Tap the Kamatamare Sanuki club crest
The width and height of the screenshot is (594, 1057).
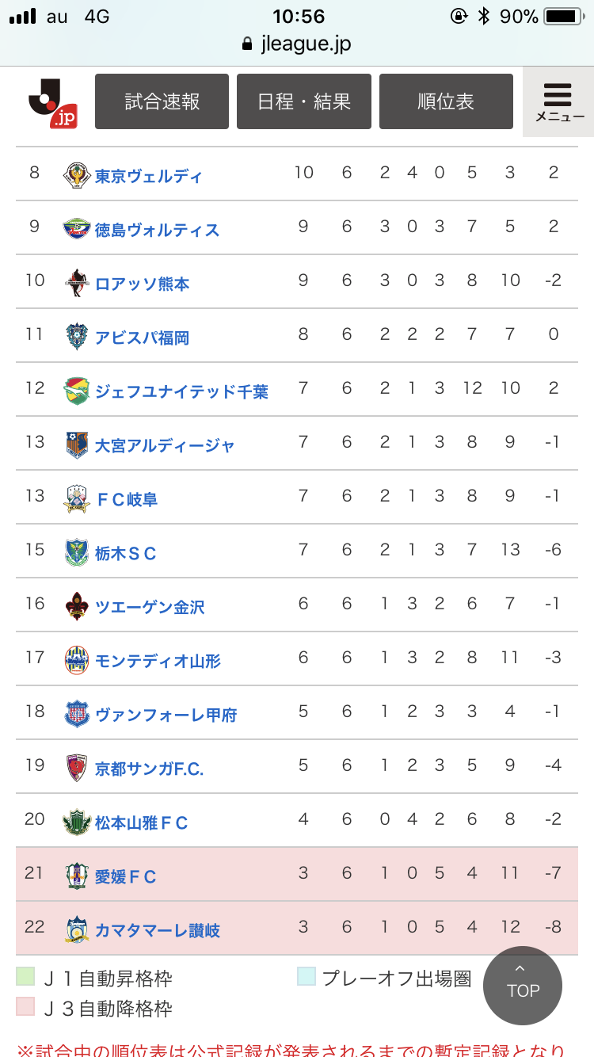(77, 930)
